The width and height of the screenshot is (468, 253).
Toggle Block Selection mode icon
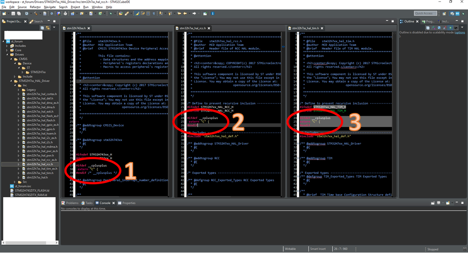tap(148, 14)
